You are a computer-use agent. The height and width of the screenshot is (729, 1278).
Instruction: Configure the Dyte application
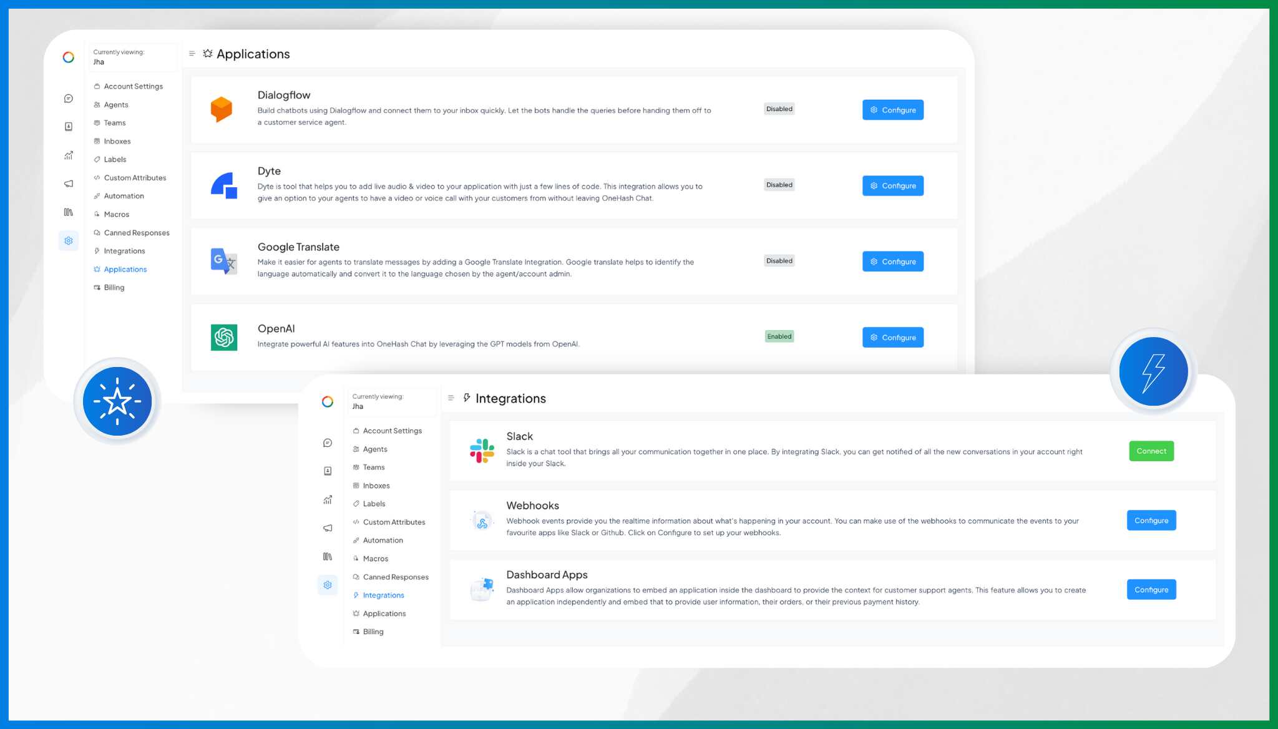point(893,186)
